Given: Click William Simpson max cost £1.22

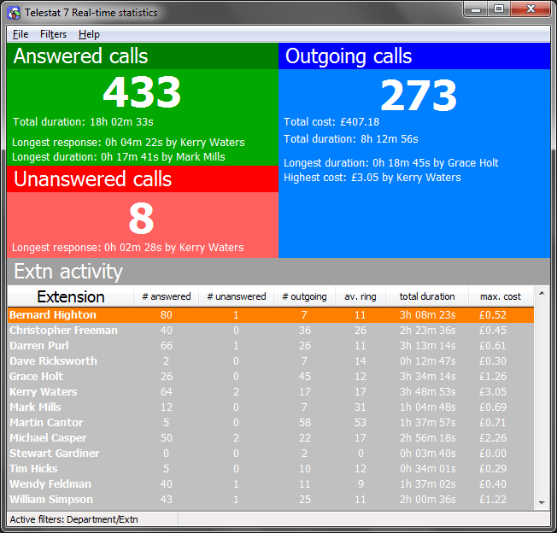Looking at the screenshot, I should pyautogui.click(x=493, y=500).
